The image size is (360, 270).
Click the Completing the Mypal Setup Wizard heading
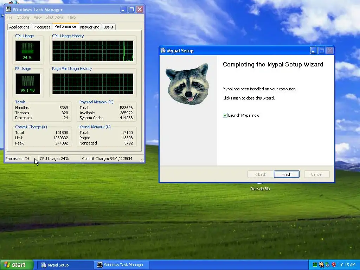273,65
